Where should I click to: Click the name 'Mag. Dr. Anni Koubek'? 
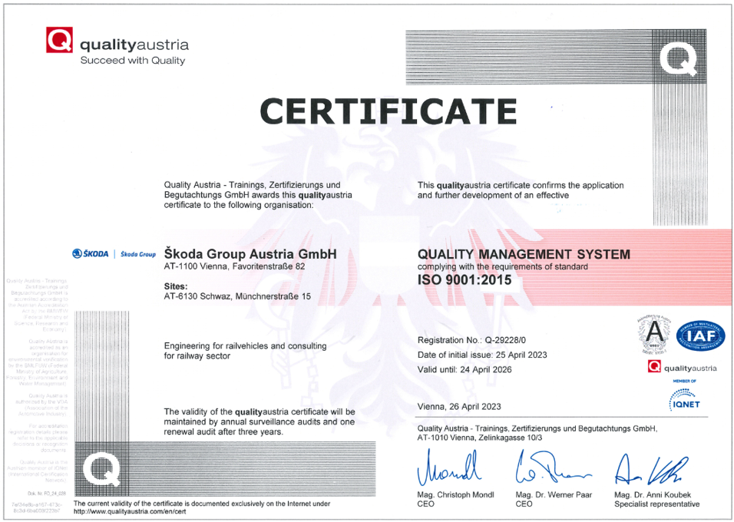(653, 495)
